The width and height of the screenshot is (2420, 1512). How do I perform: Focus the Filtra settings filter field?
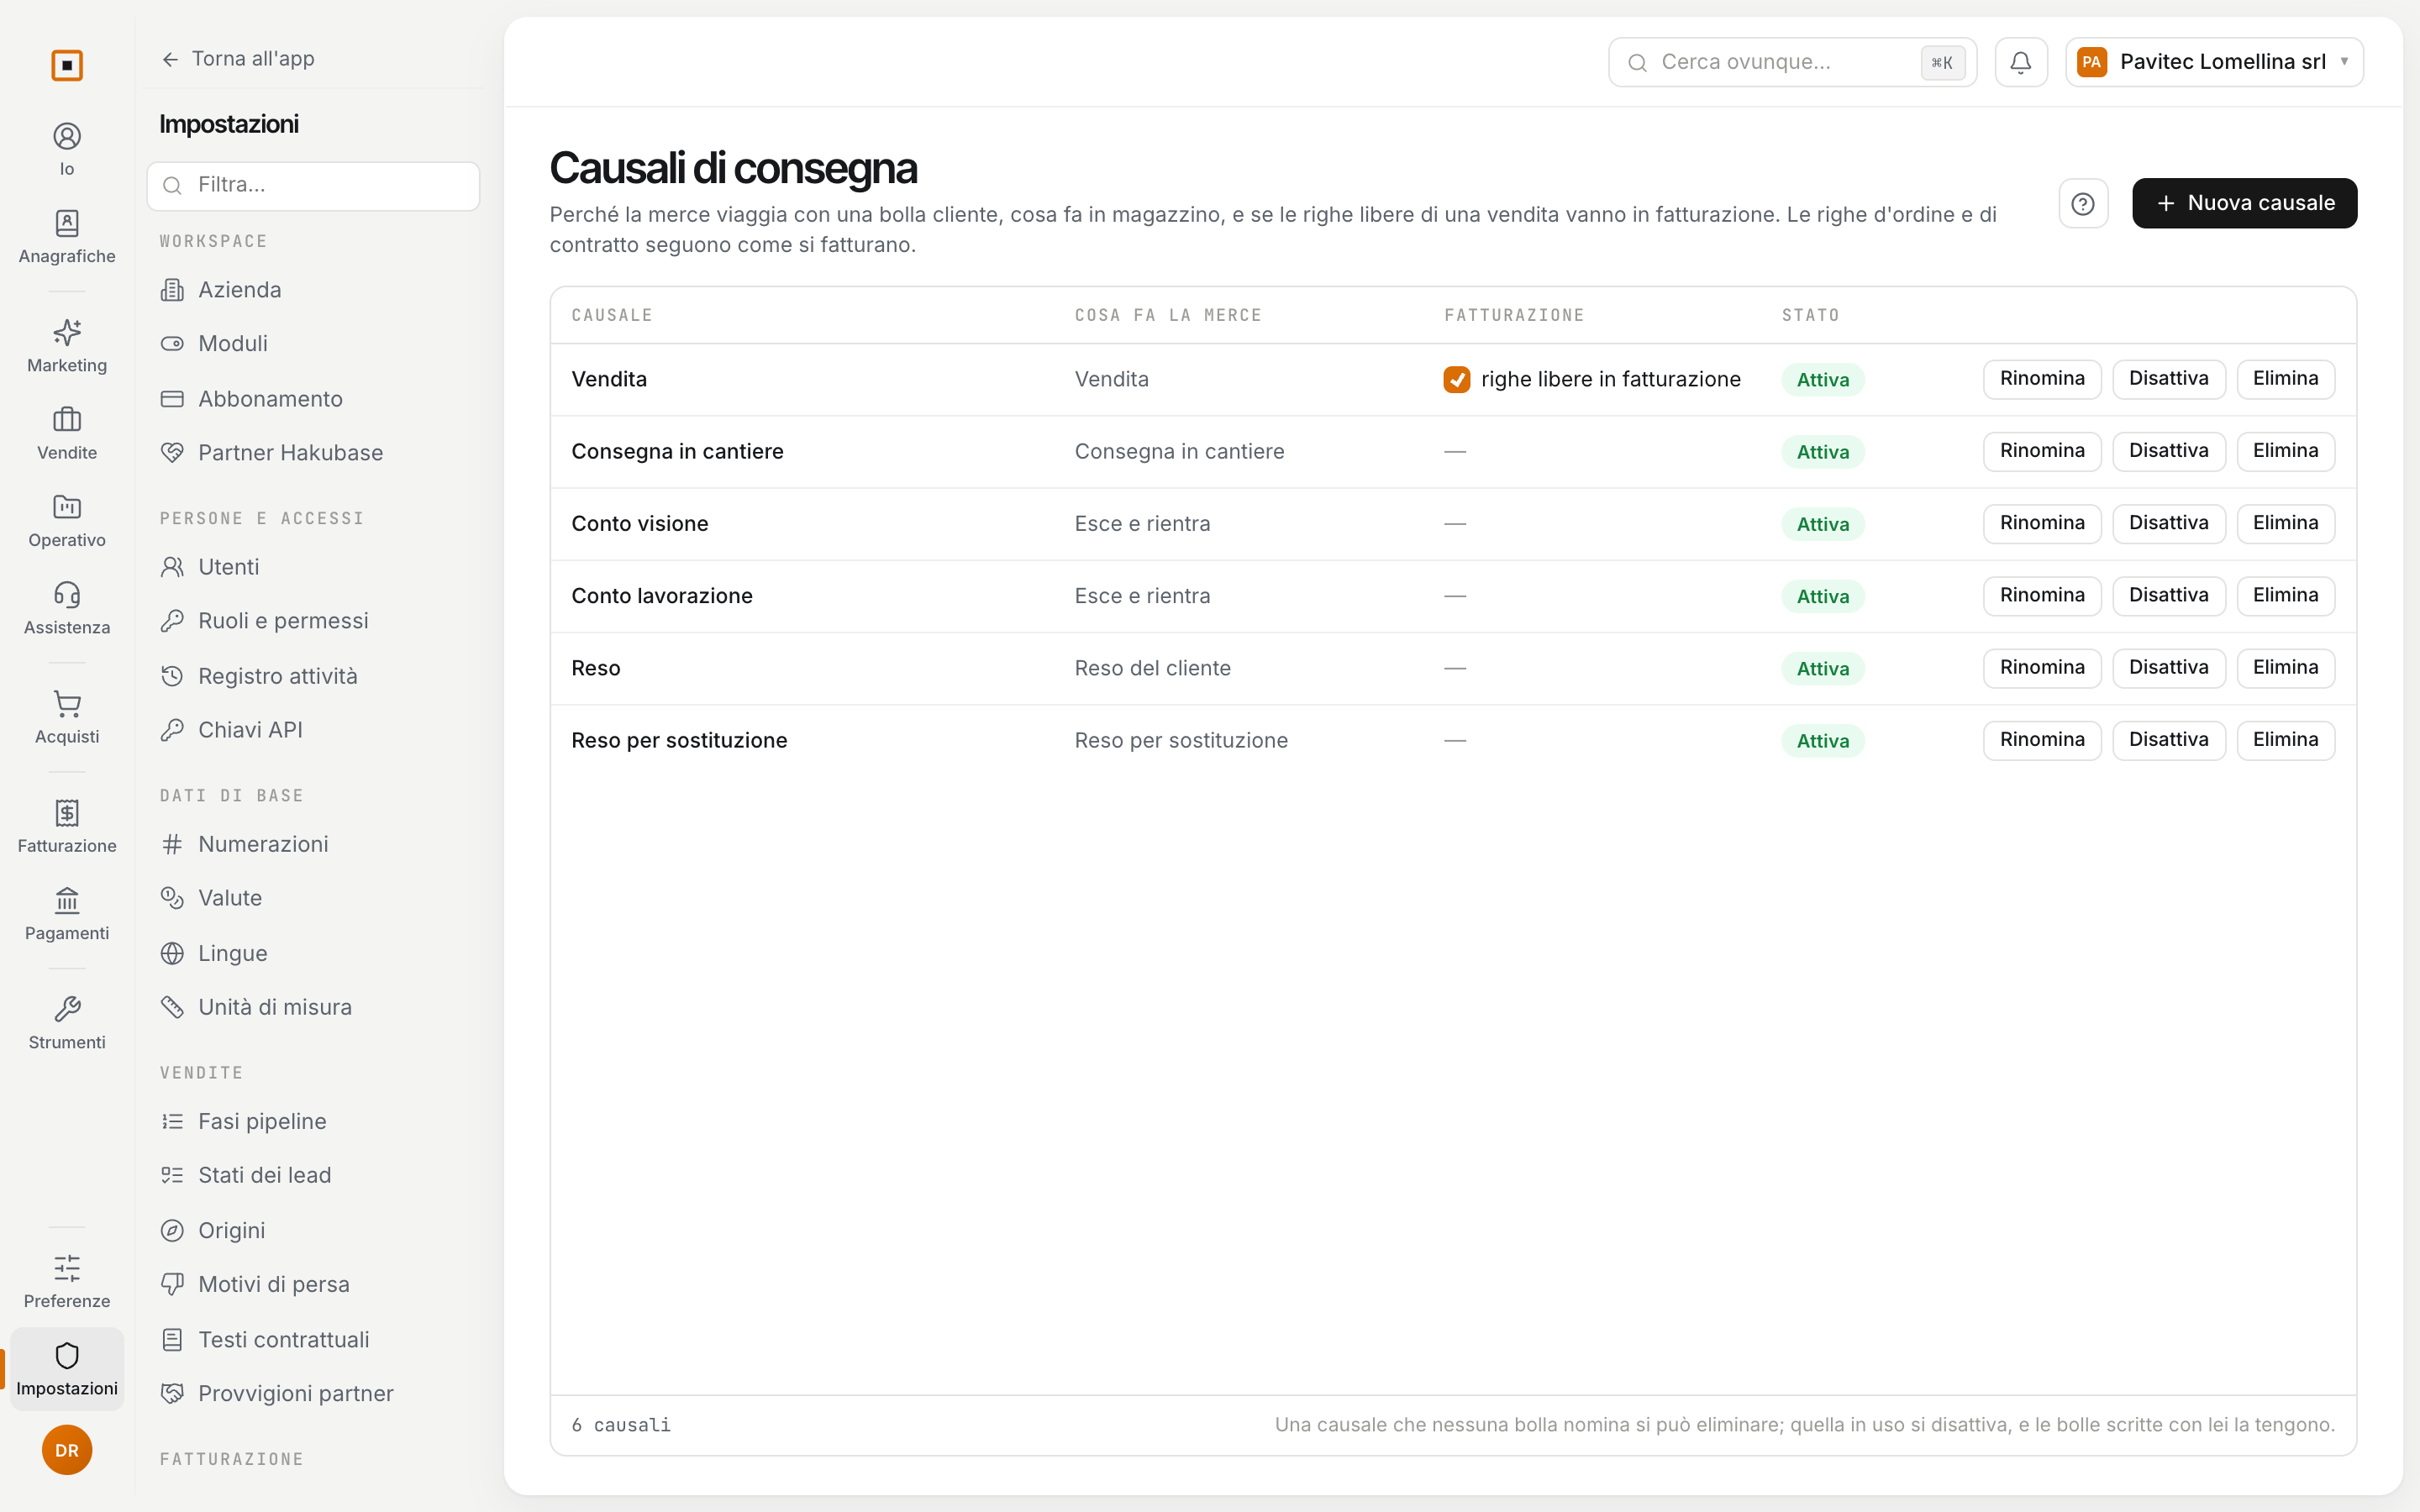(x=313, y=186)
